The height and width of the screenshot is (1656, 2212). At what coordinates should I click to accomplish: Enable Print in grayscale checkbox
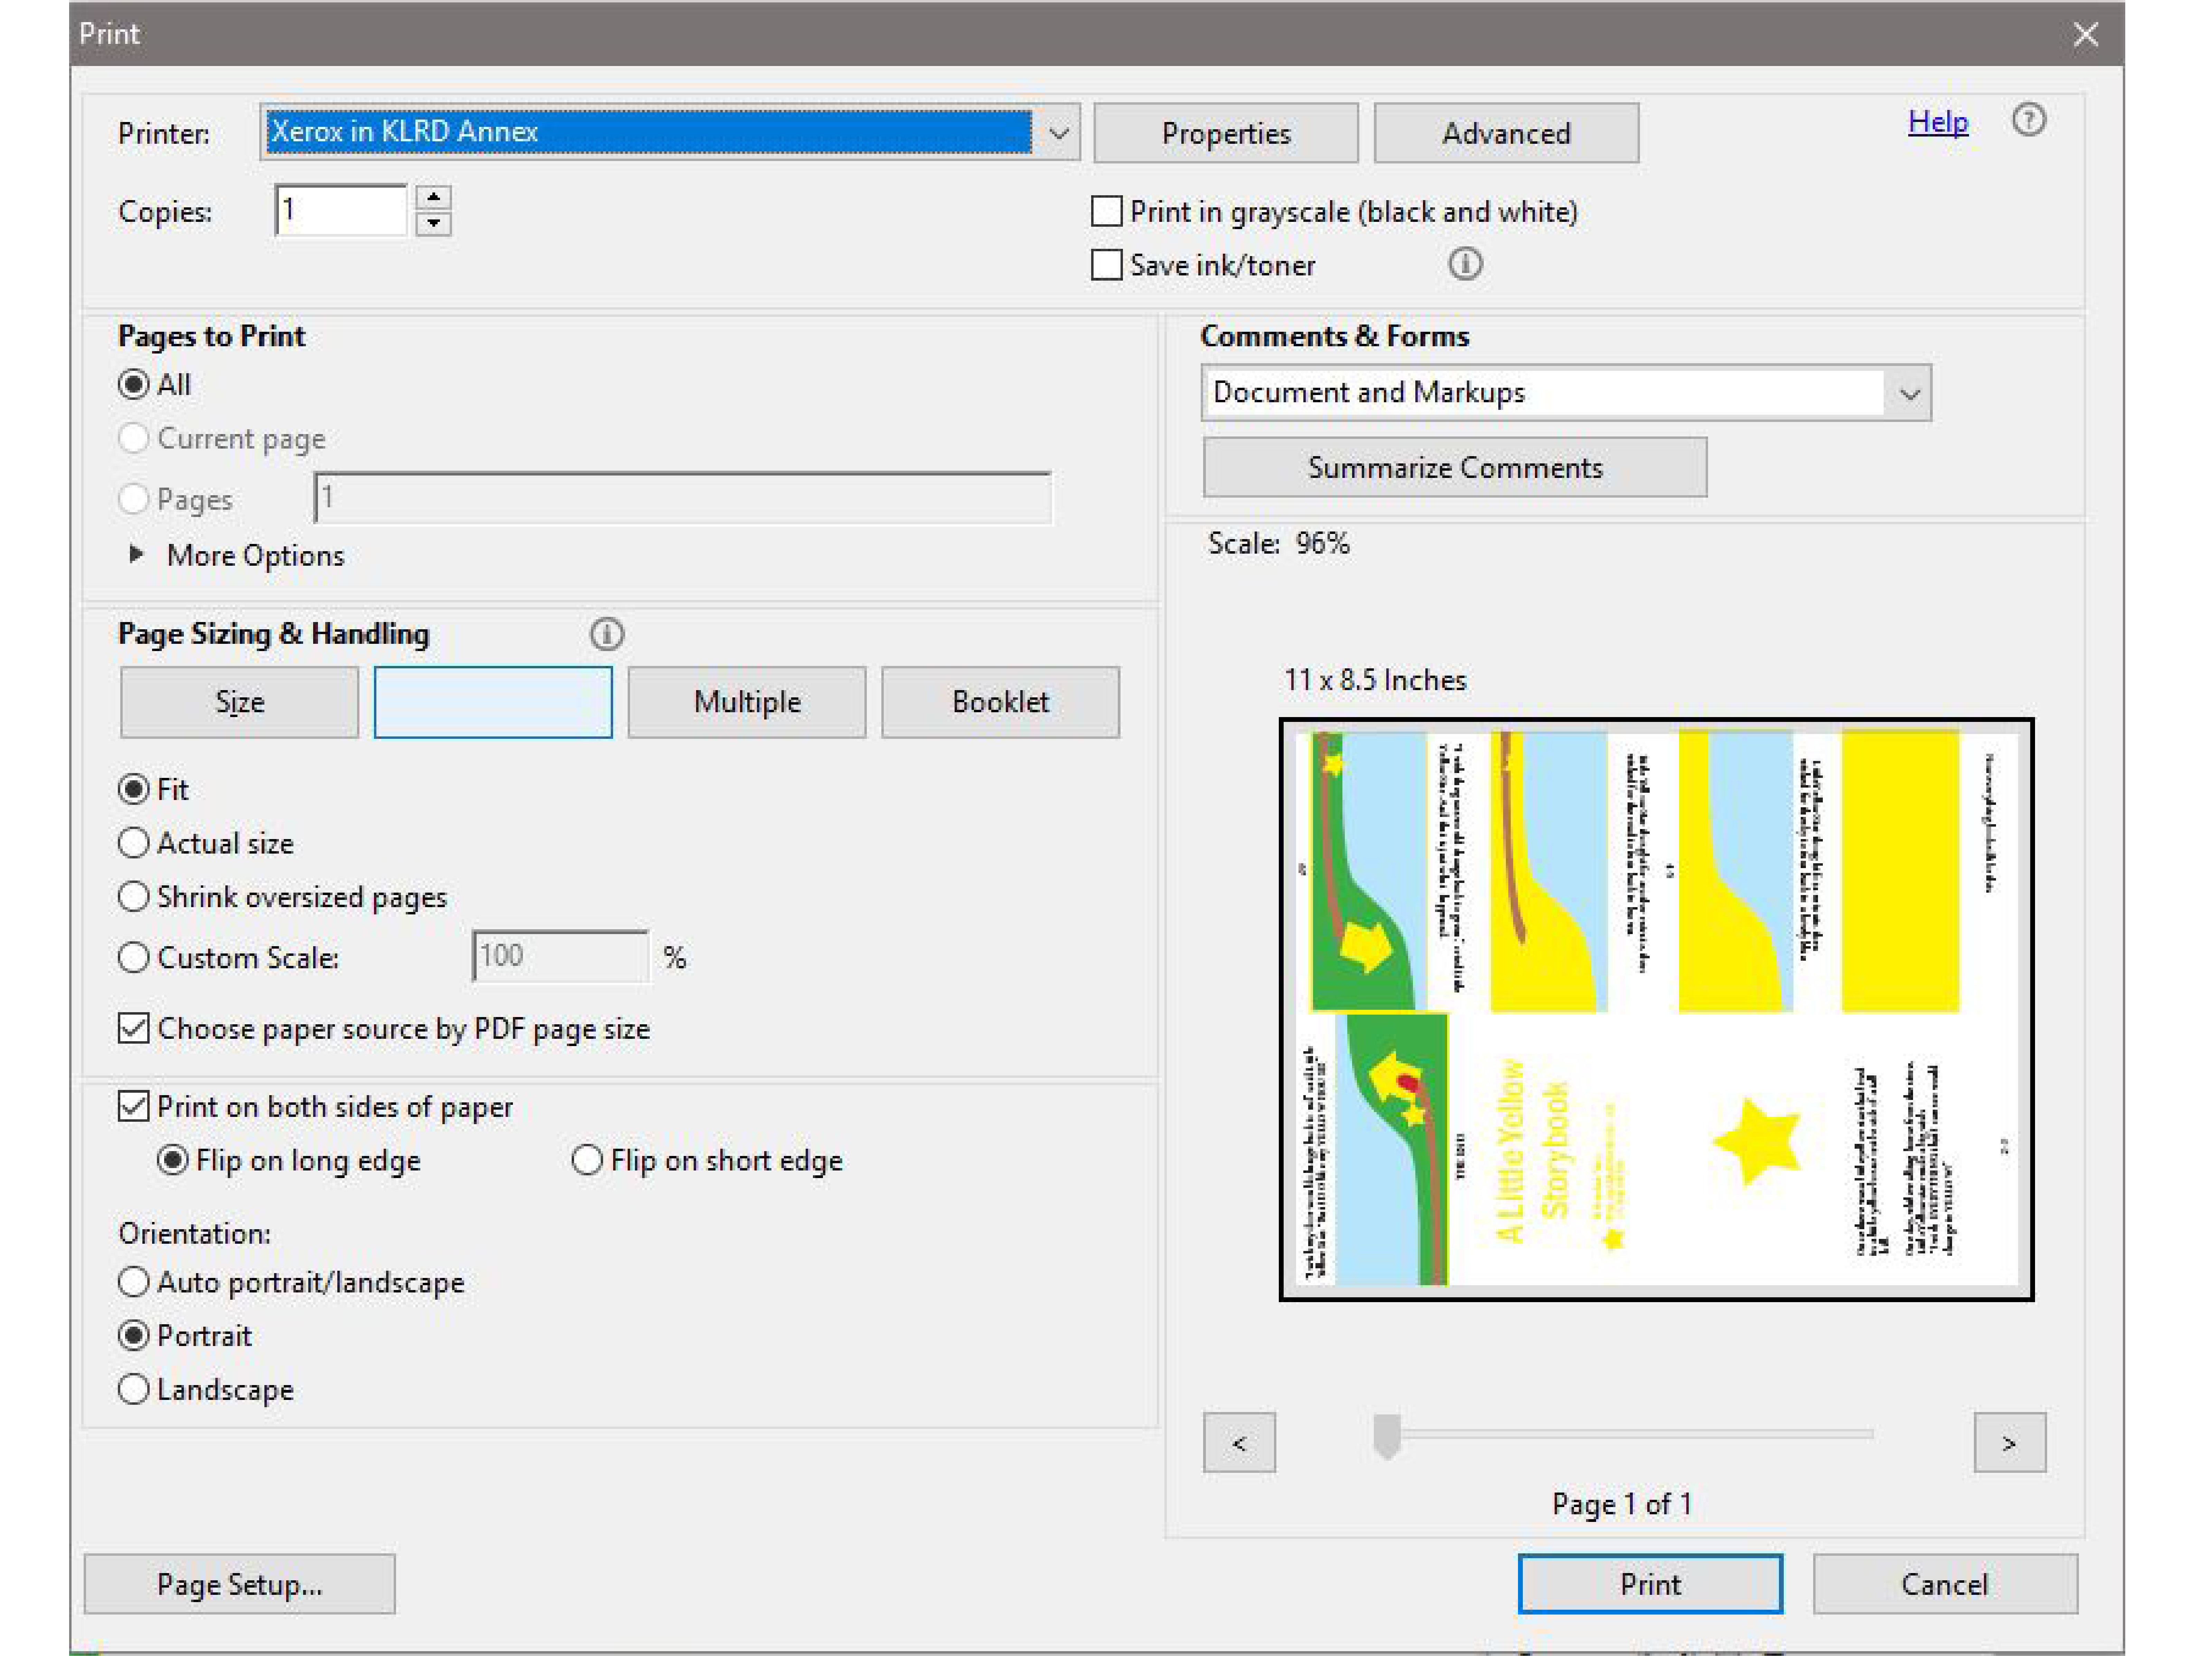[x=1106, y=212]
